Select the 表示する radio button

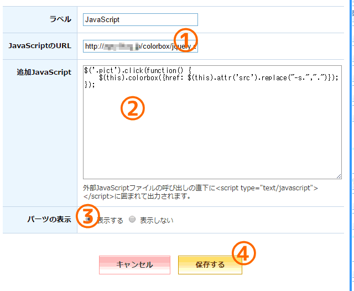pos(88,219)
